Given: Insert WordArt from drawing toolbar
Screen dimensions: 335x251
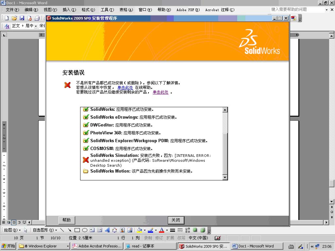Looking at the screenshot, I should [x=107, y=230].
